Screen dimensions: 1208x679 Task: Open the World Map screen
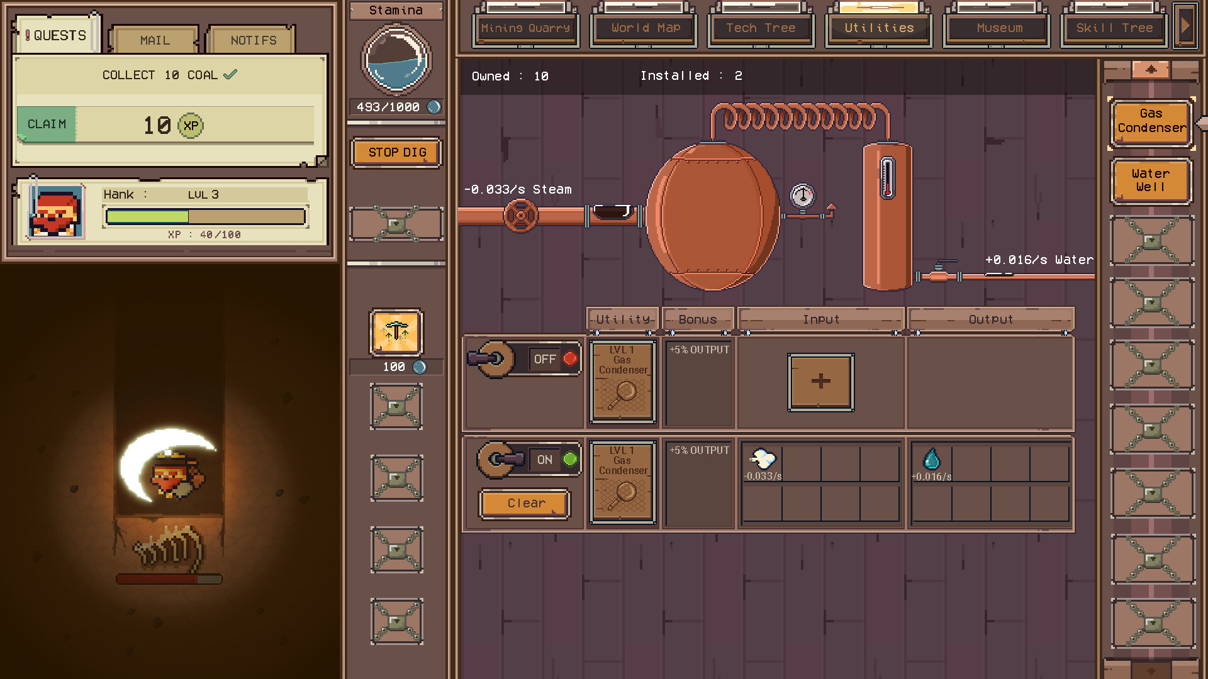click(x=644, y=28)
